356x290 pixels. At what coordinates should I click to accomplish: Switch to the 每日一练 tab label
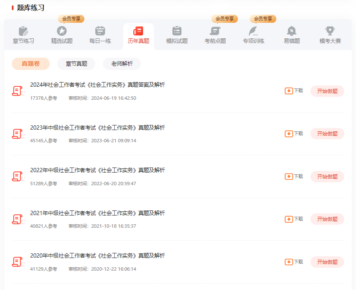[x=100, y=41]
